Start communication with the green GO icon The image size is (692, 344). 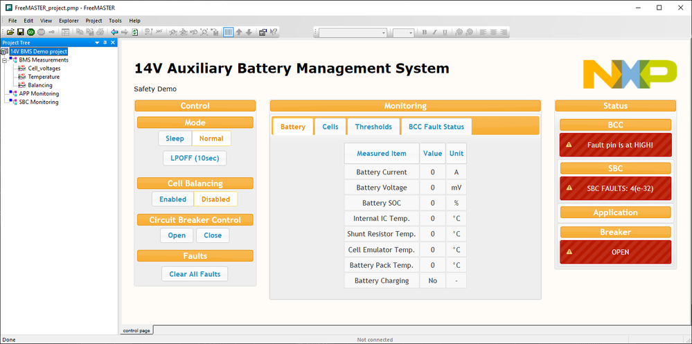[x=30, y=33]
